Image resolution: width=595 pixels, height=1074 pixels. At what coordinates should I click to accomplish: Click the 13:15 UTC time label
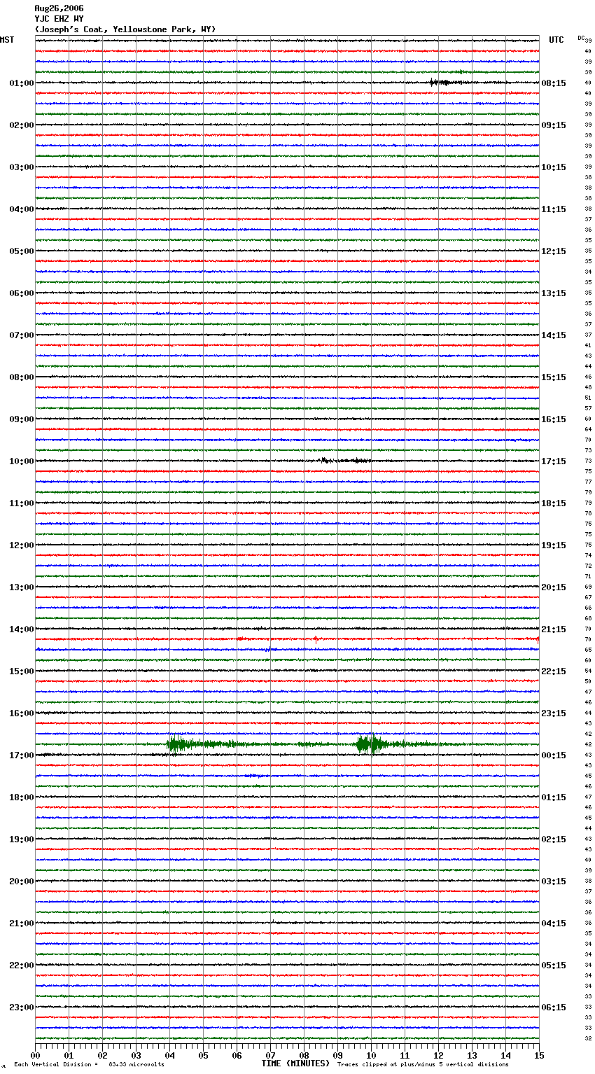tap(554, 293)
